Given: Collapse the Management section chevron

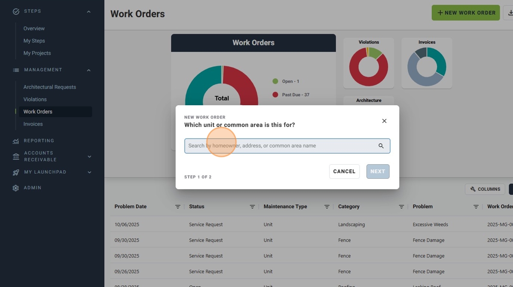Looking at the screenshot, I should pos(88,70).
